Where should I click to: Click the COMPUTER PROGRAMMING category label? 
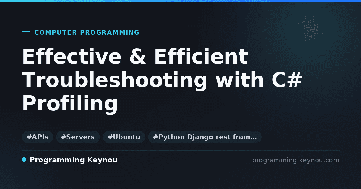click(87, 32)
